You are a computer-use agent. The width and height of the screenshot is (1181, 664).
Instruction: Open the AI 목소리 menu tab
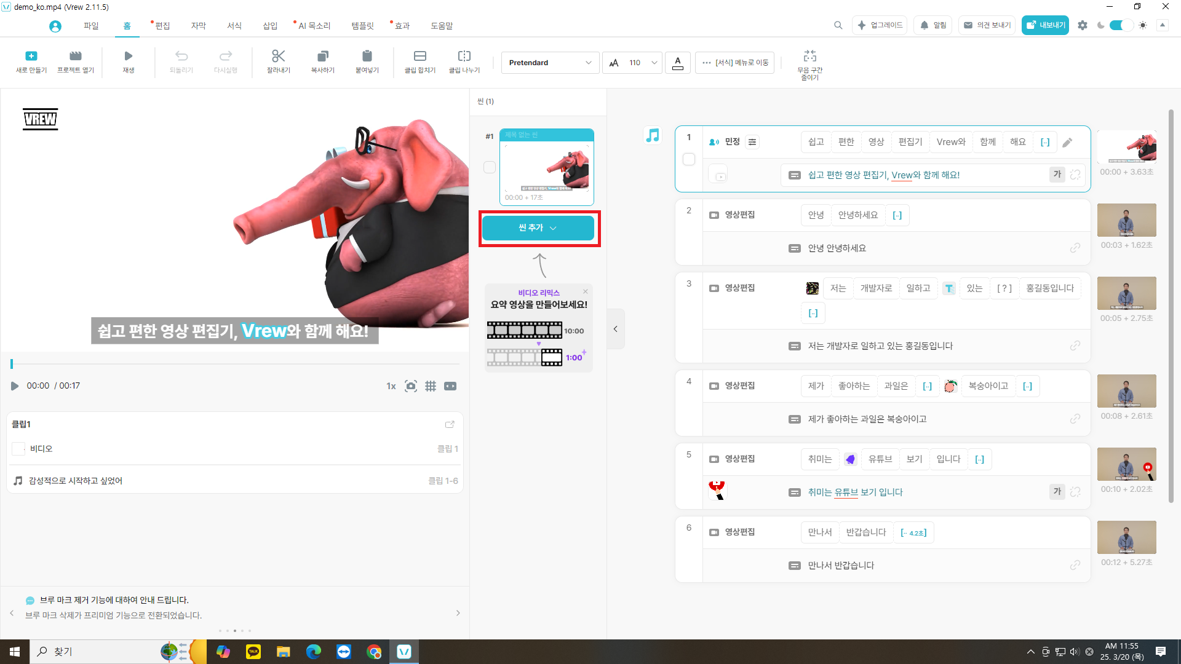(314, 26)
